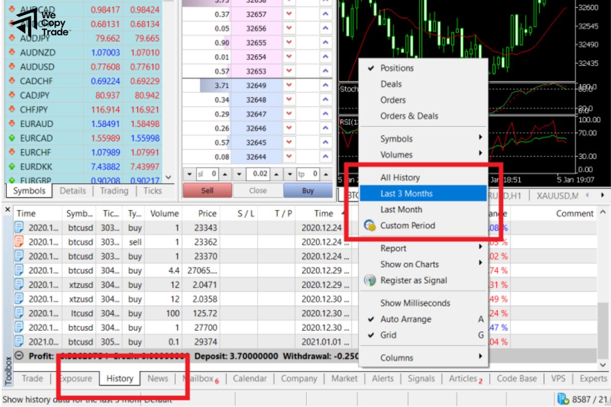Screen dimensions: 611x407
Task: Open the Columns submenu
Action: click(x=397, y=358)
